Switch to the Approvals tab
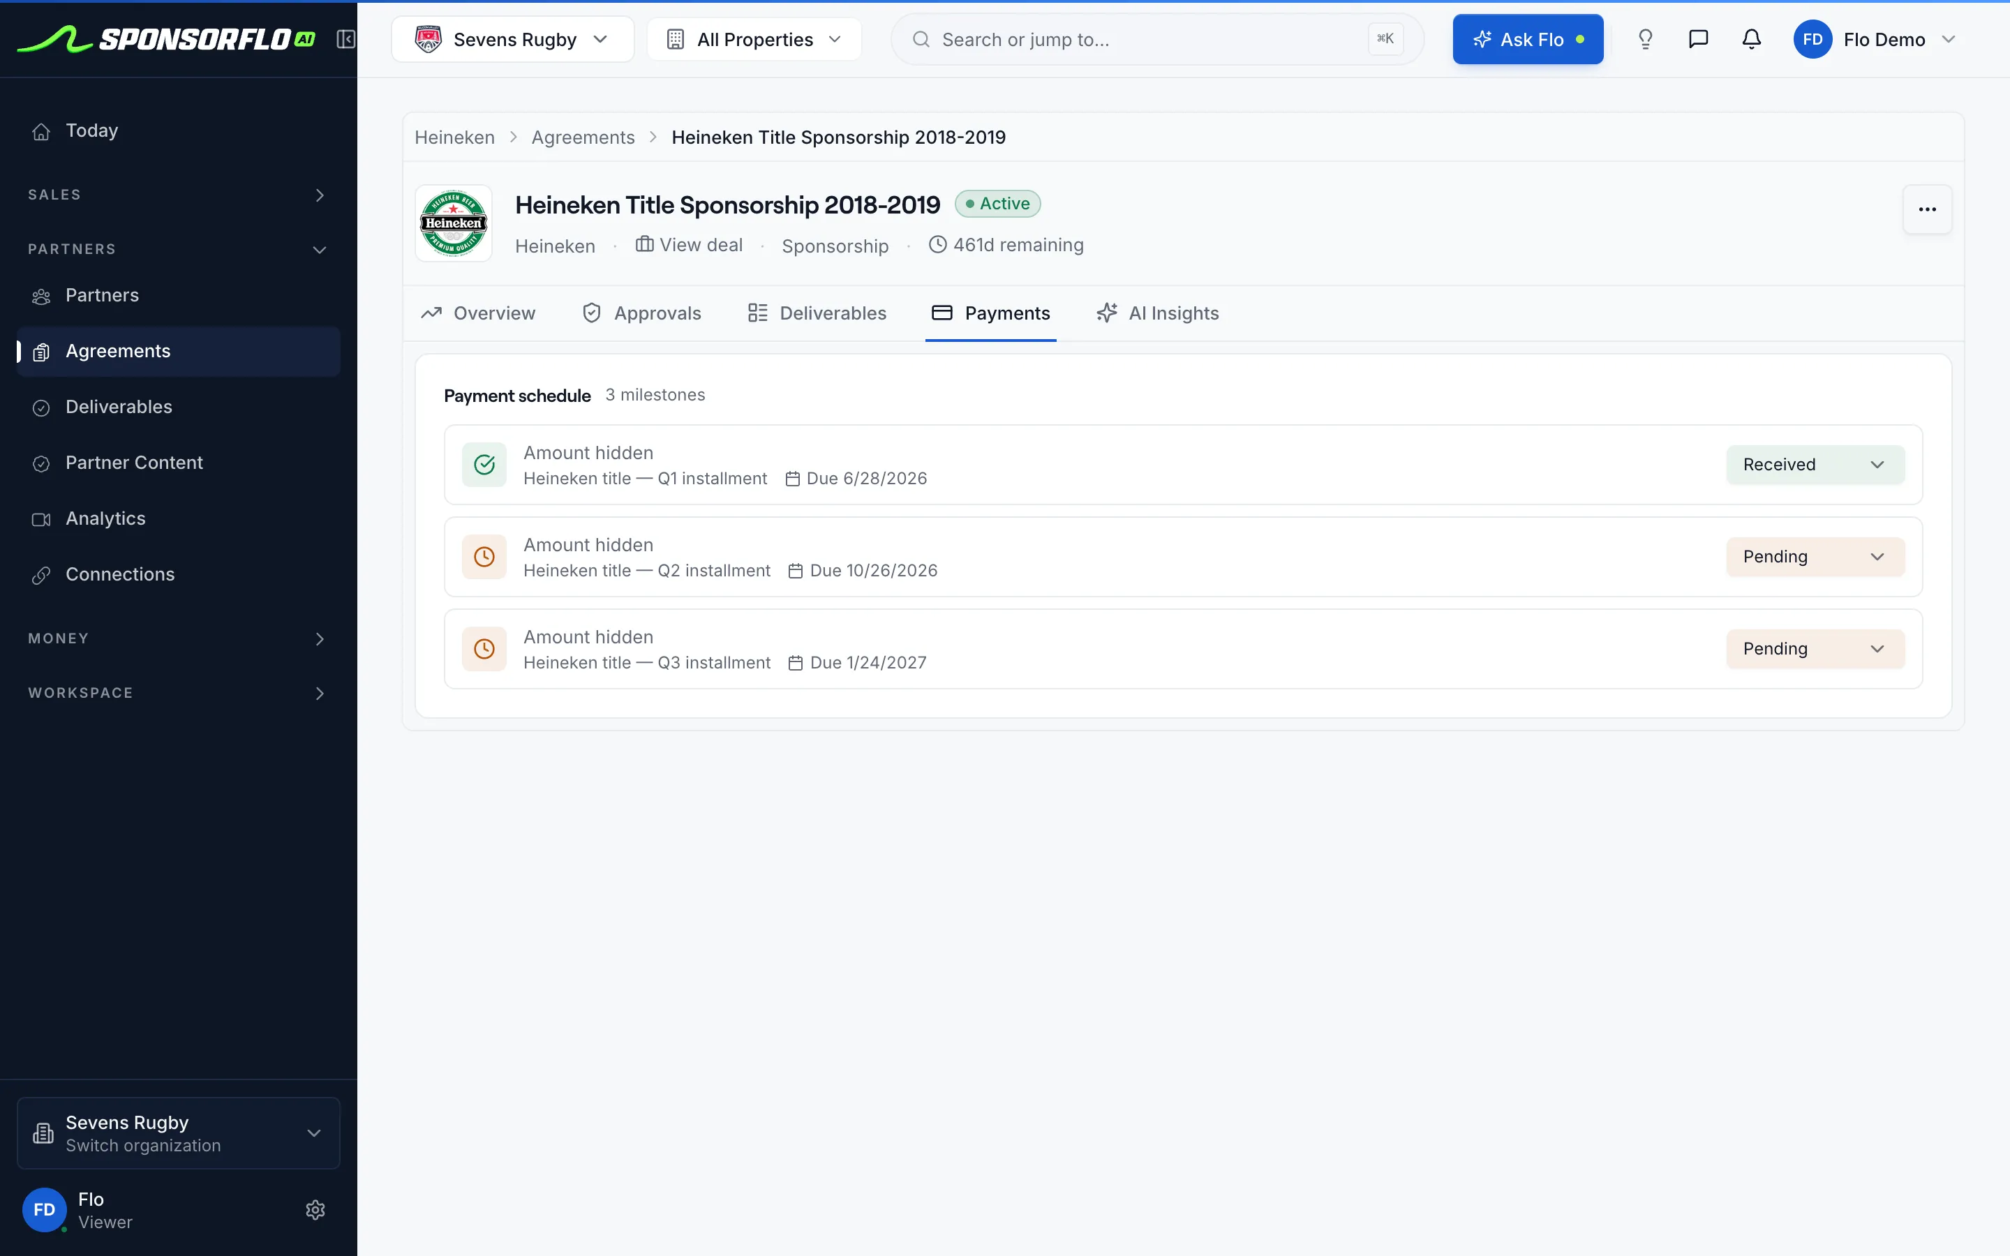Image resolution: width=2010 pixels, height=1256 pixels. [x=641, y=313]
